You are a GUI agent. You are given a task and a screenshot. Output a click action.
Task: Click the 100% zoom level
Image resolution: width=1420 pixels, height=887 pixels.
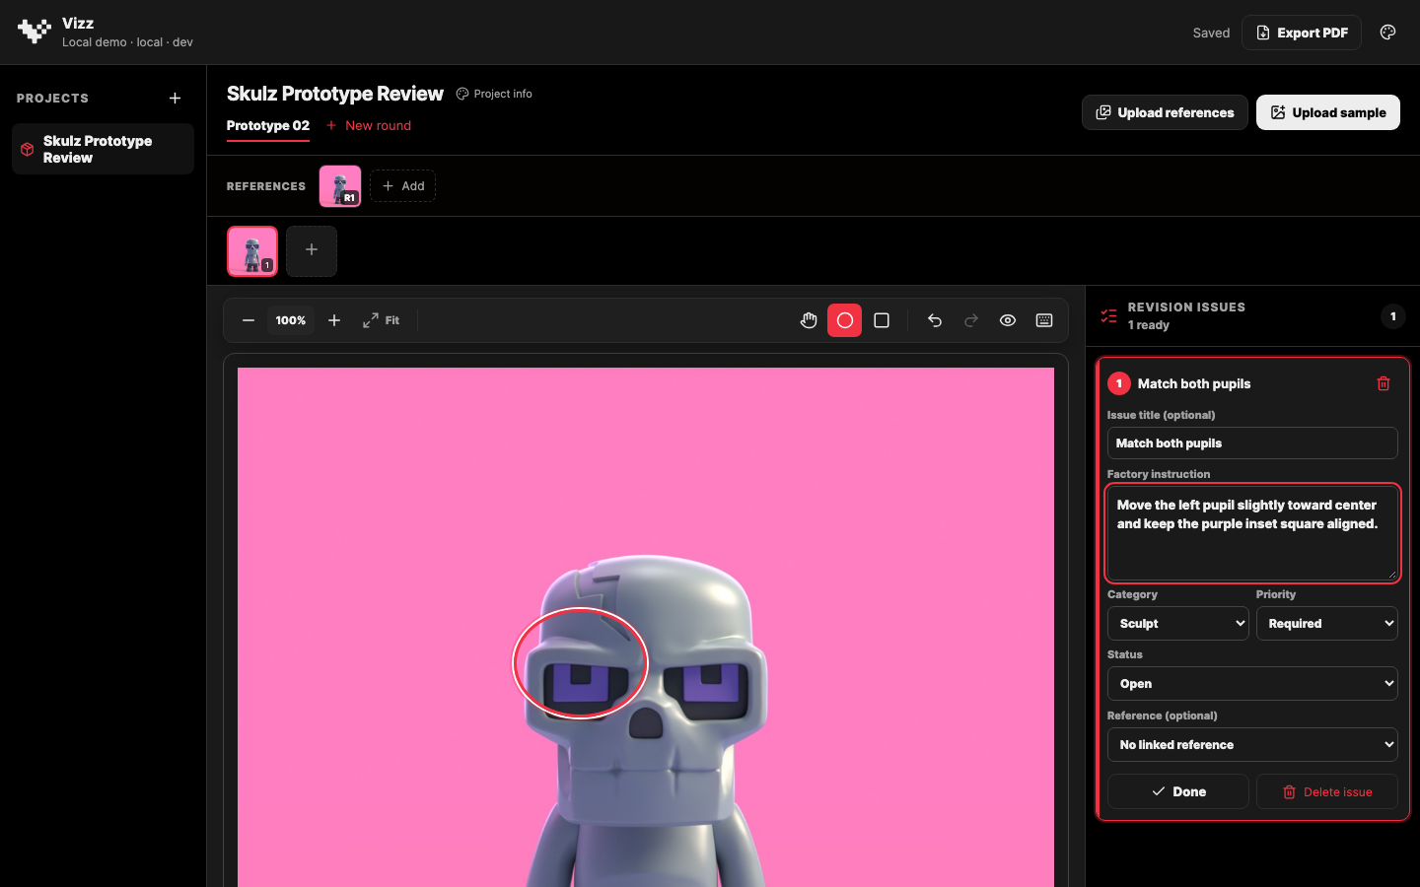(x=291, y=320)
